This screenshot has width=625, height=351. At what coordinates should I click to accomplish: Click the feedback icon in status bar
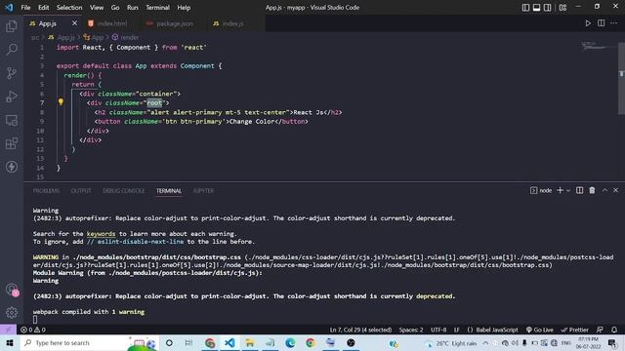(600, 330)
